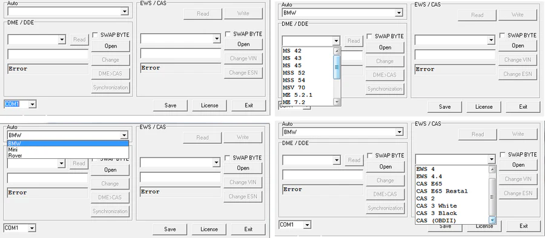The width and height of the screenshot is (545, 238).
Task: Open the EWS/CAS dropdown in the blank-Auto panel
Action: coord(217,39)
